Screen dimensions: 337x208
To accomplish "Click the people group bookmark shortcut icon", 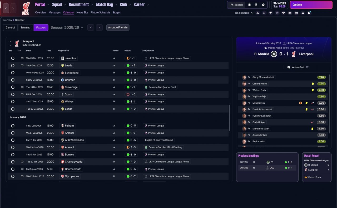I will click(303, 13).
